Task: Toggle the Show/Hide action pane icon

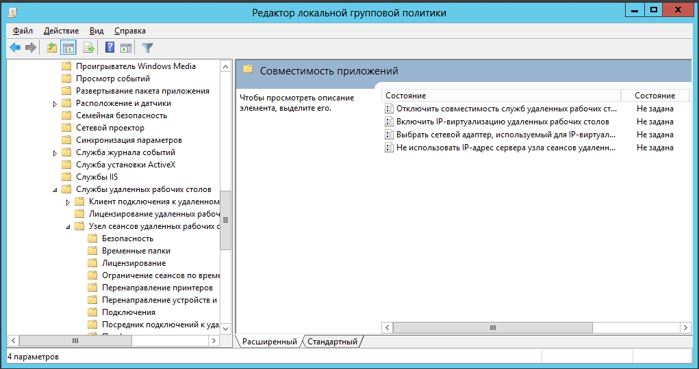Action: pos(126,48)
